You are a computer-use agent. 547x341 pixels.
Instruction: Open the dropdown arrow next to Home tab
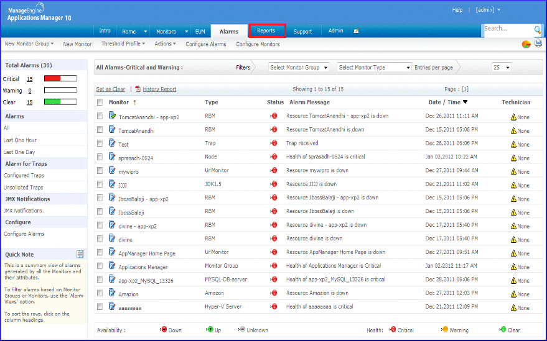pyautogui.click(x=146, y=31)
